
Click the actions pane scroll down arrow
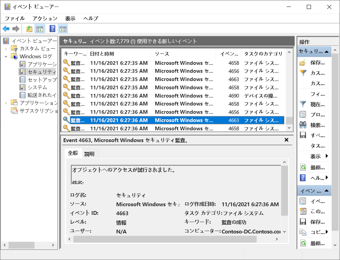tap(335, 245)
